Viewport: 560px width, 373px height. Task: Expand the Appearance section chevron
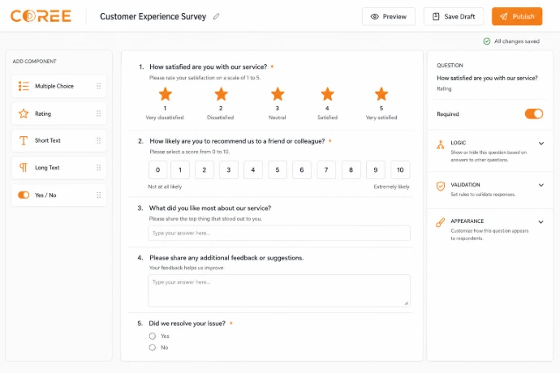(x=541, y=221)
